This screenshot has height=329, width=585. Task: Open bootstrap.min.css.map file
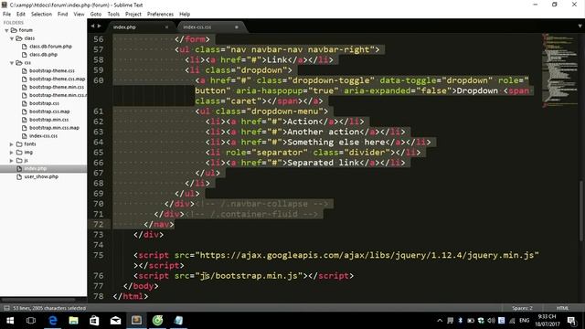pos(54,128)
